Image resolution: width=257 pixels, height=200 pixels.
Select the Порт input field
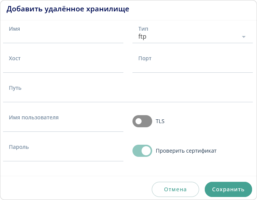coord(192,65)
